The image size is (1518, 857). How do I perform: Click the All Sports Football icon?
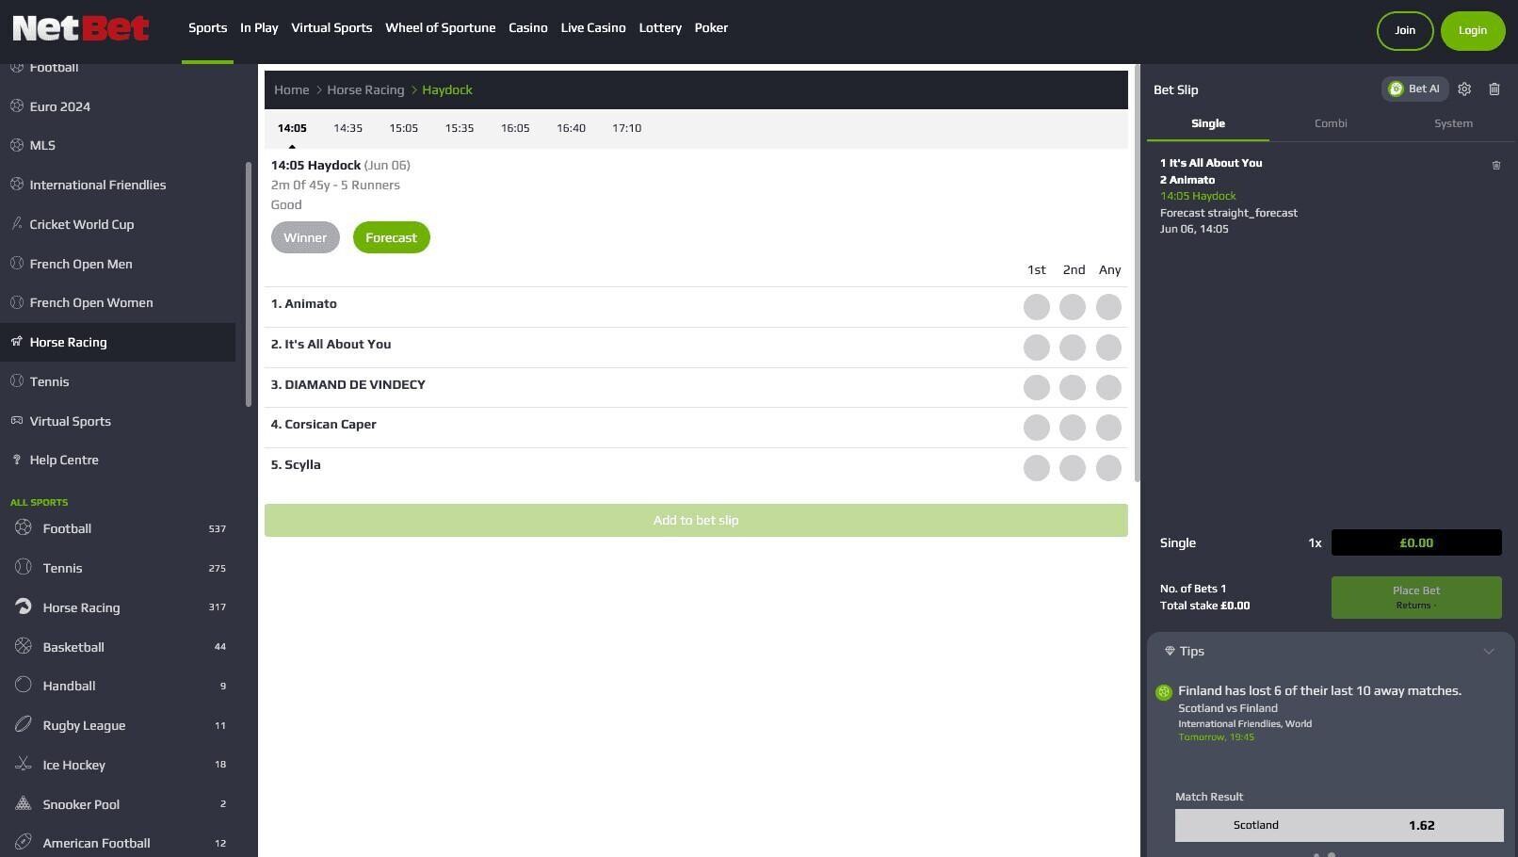24,528
